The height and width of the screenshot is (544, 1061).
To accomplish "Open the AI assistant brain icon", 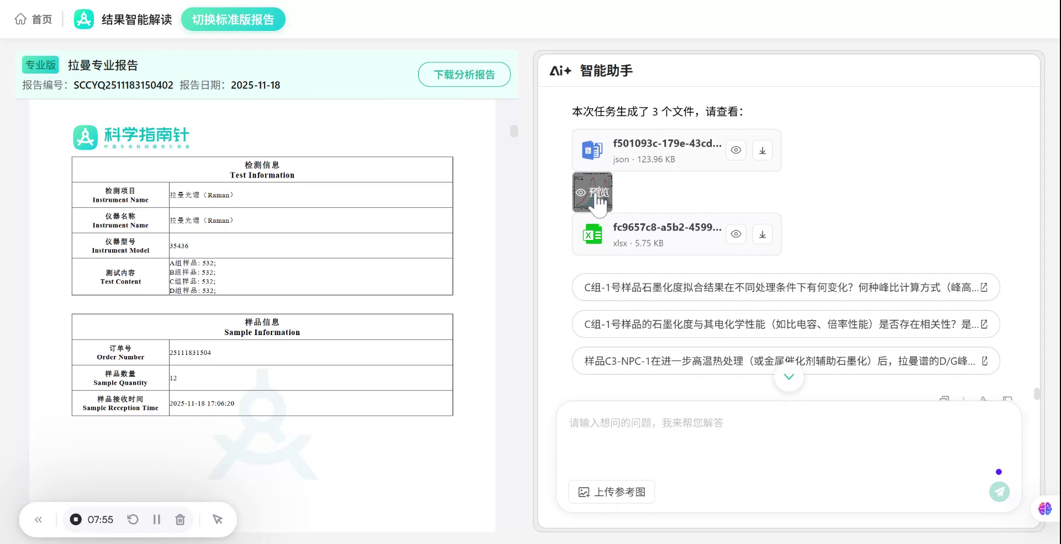I will click(x=1044, y=509).
